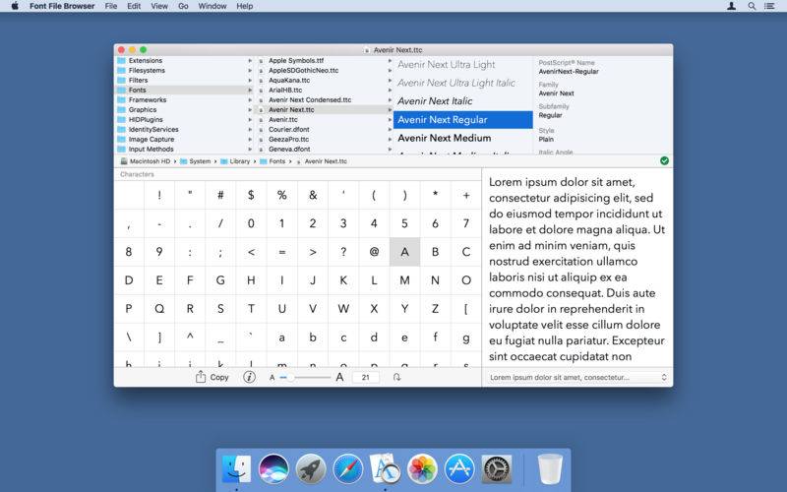Viewport: 787px width, 492px height.
Task: Click the small A size icon
Action: (x=272, y=378)
